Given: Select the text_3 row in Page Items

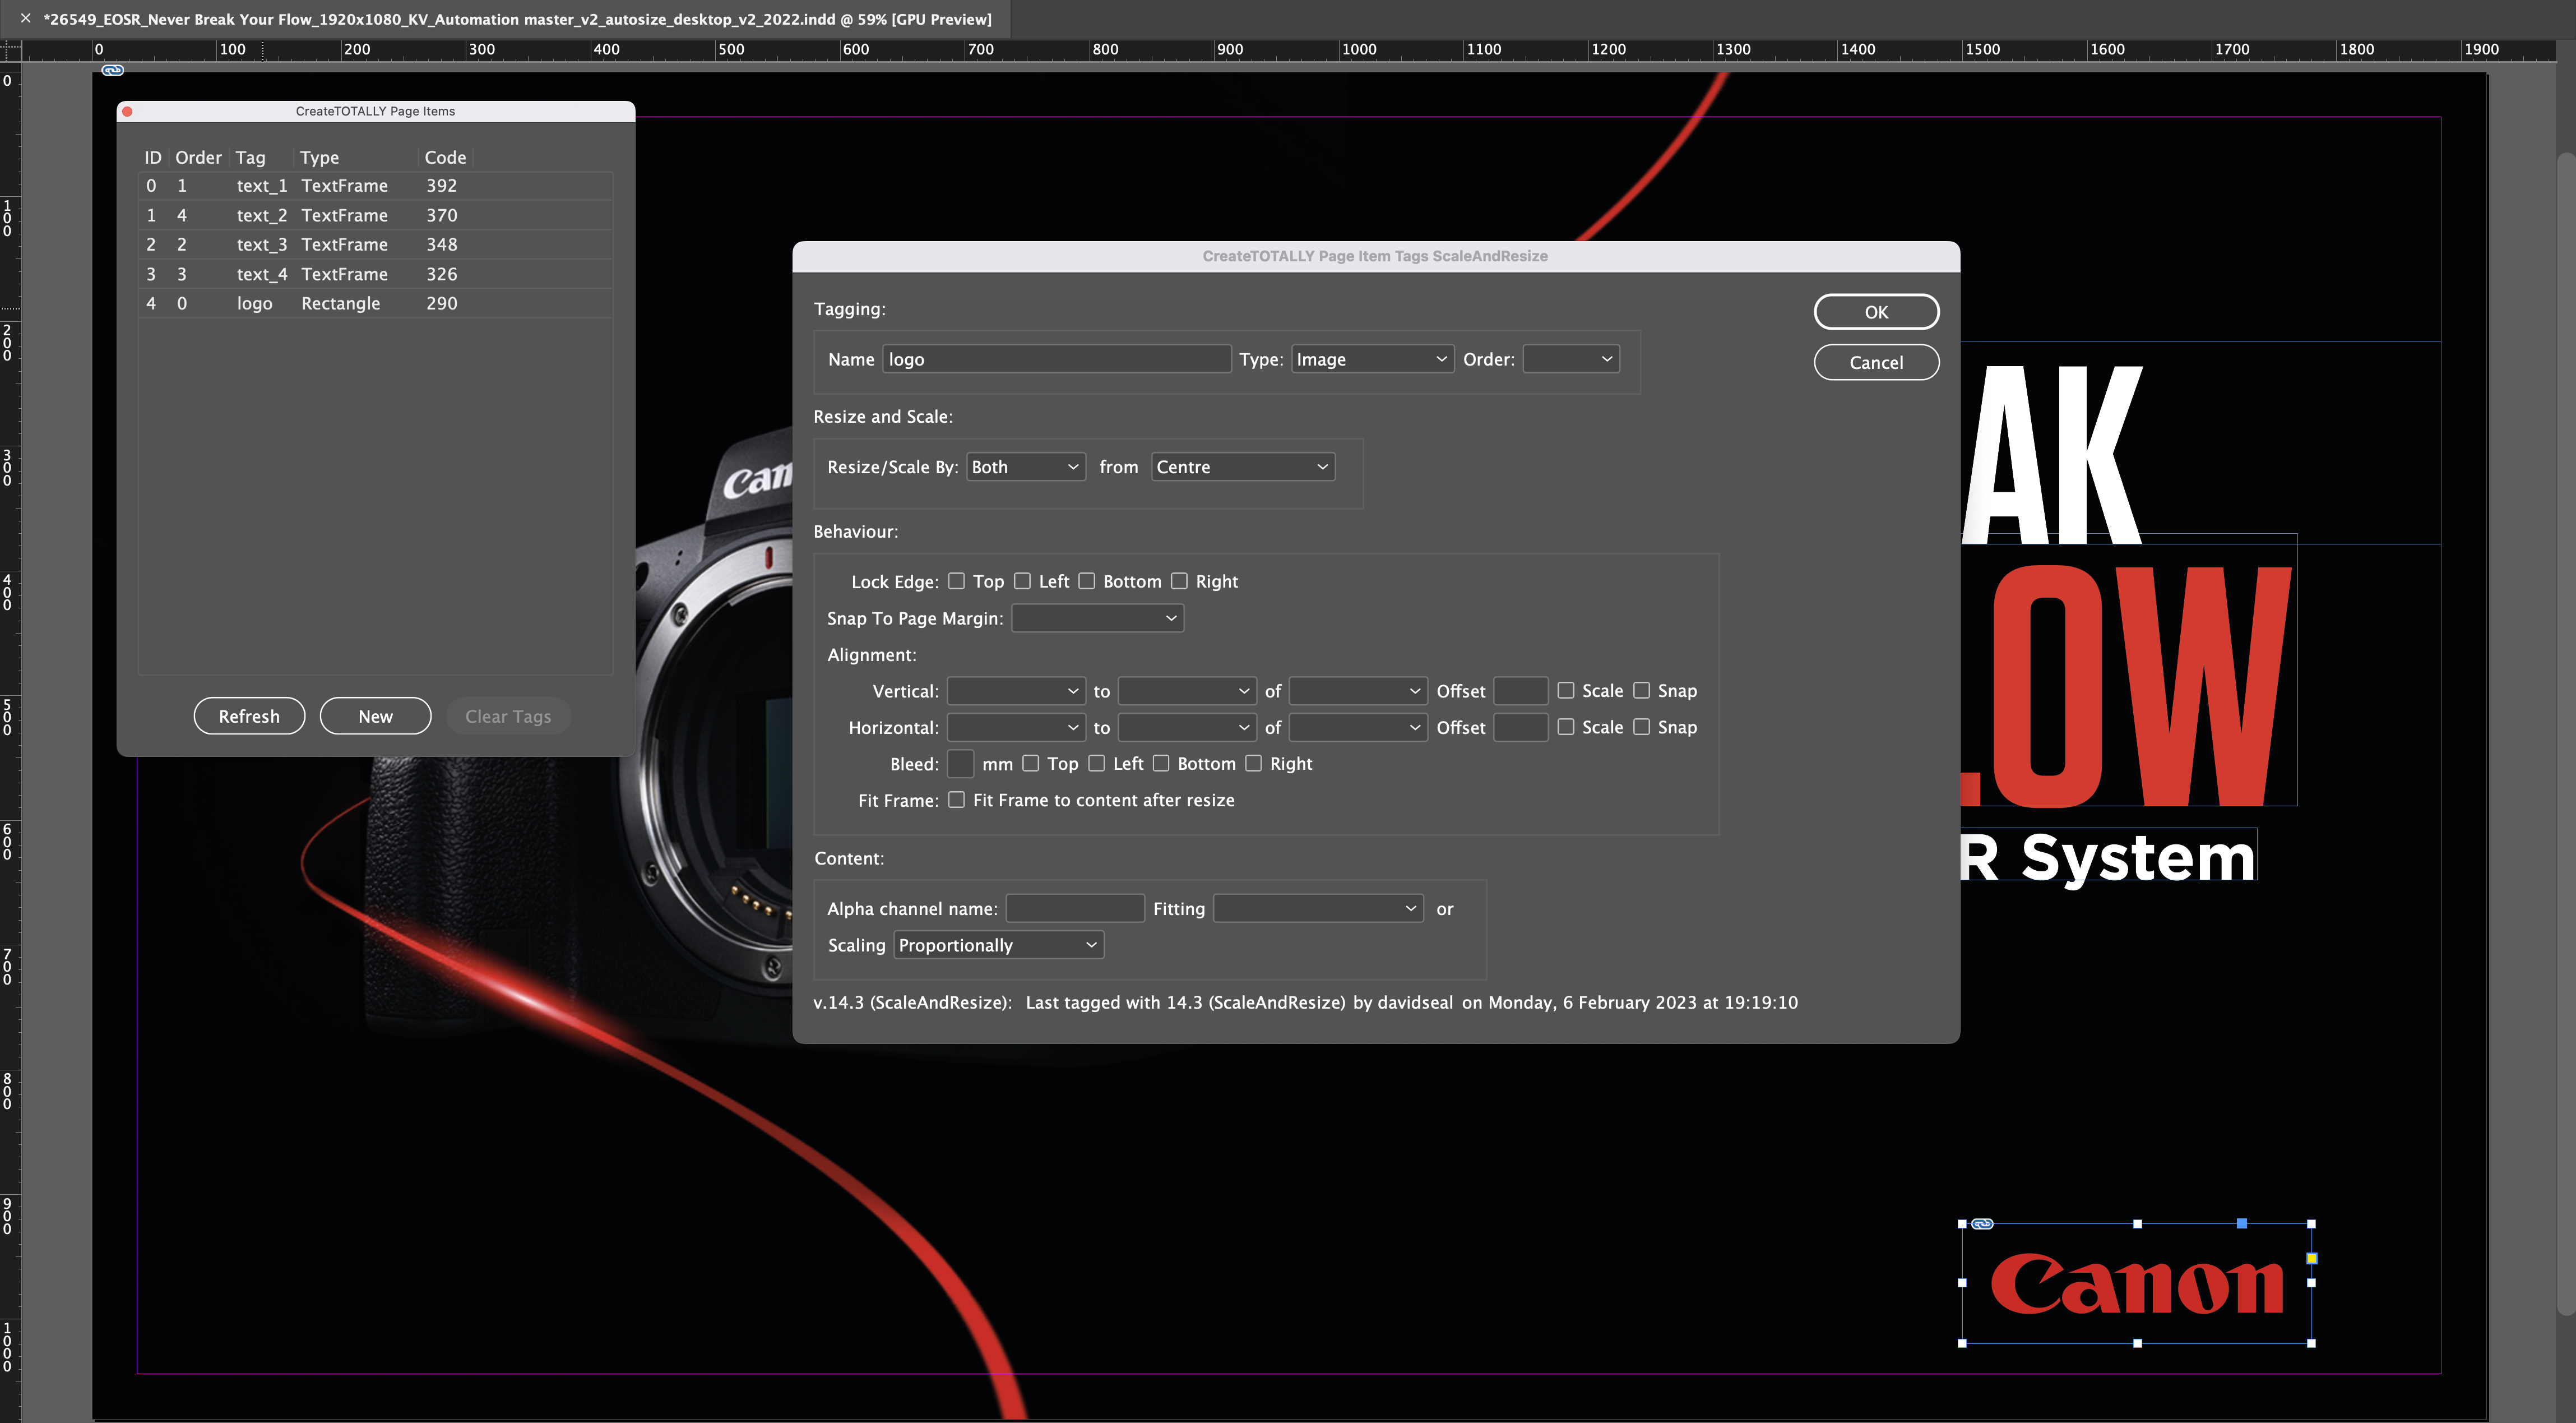Looking at the screenshot, I should coord(375,244).
